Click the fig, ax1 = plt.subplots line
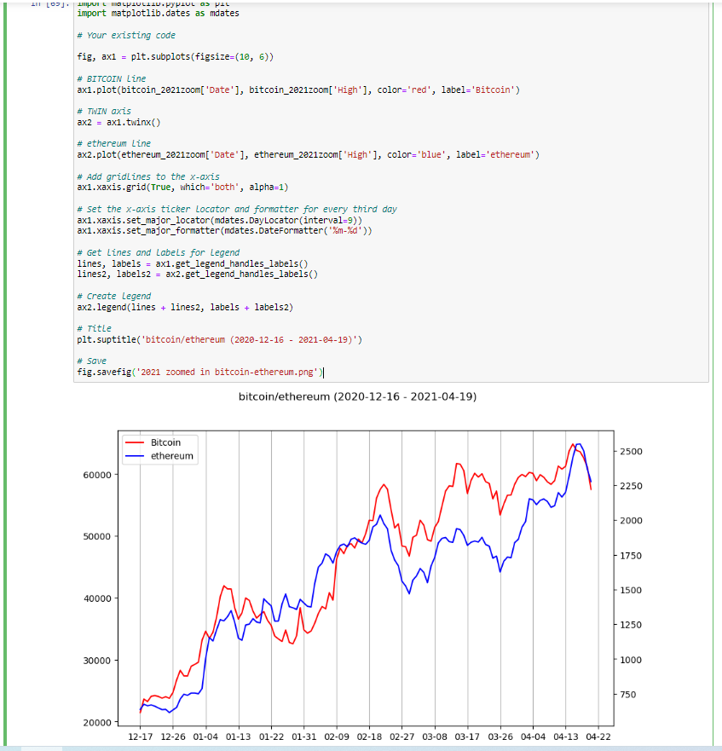Image resolution: width=722 pixels, height=751 pixels. tap(175, 57)
